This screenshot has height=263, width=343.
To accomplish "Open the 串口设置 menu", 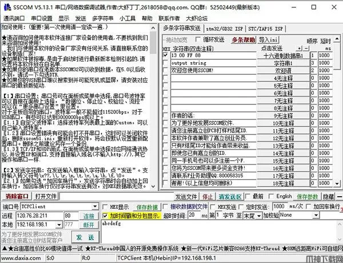I will click(42, 18).
